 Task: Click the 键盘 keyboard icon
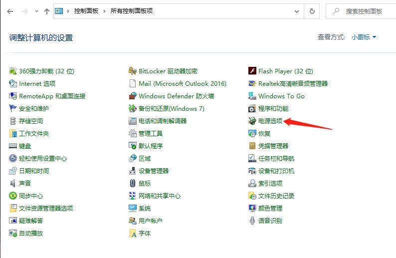[12, 146]
